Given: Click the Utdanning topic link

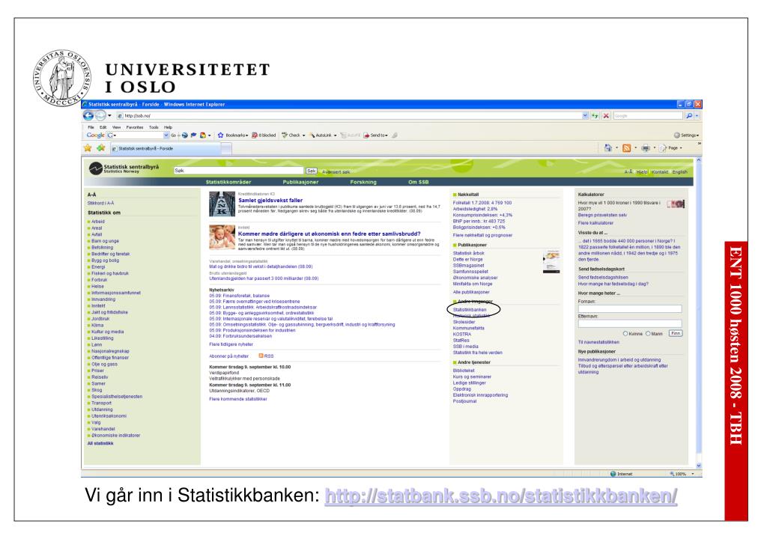Looking at the screenshot, I should coord(102,409).
